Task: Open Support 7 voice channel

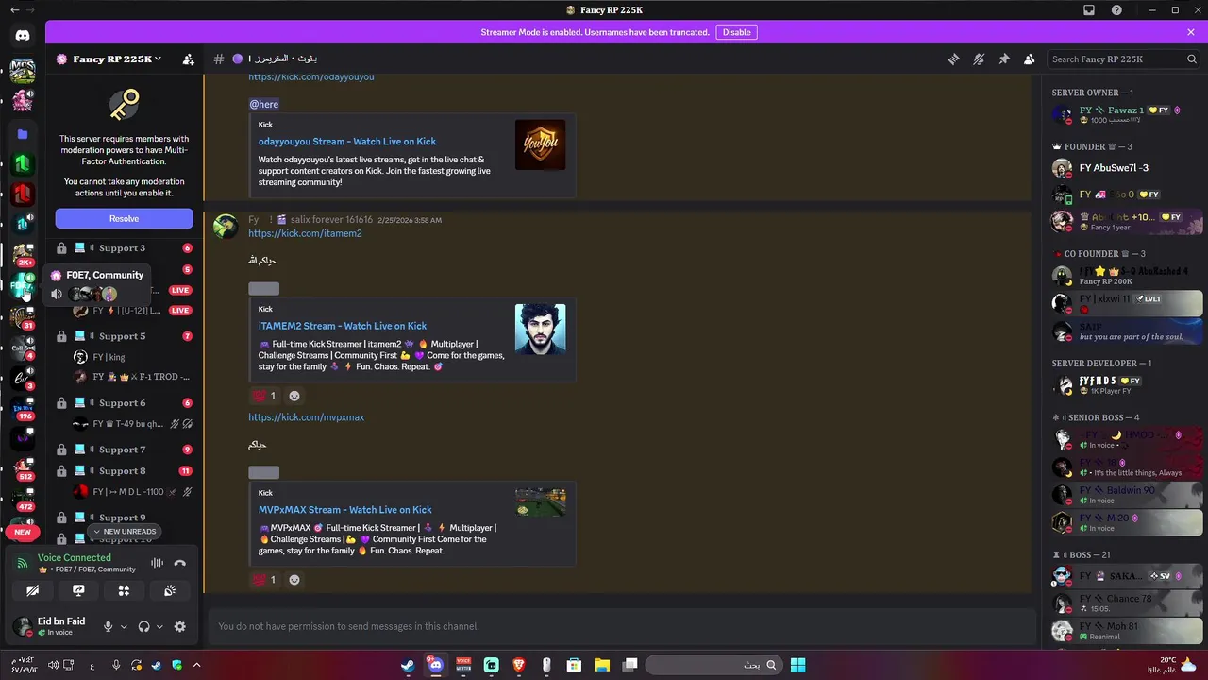Action: [x=124, y=450]
